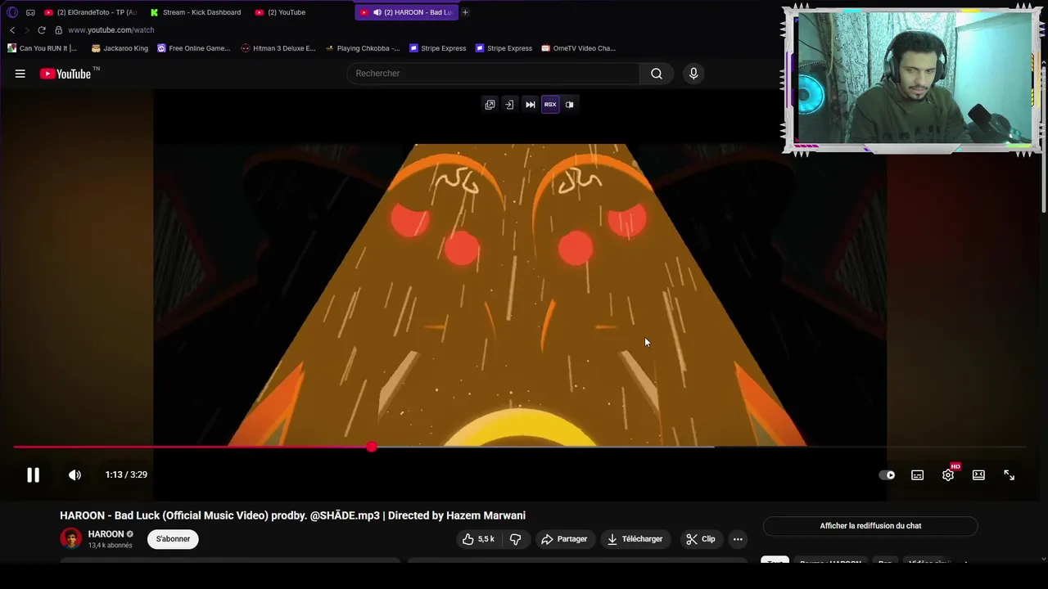
Task: Open the HAROON channel name link
Action: 106,534
